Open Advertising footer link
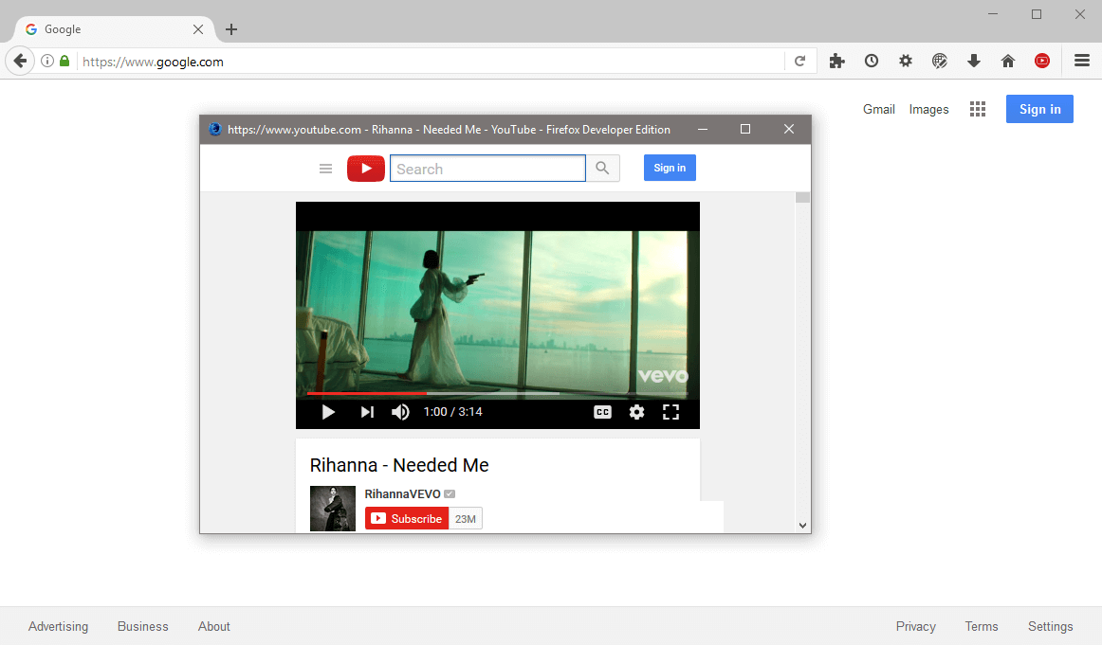This screenshot has width=1102, height=645. click(x=59, y=626)
